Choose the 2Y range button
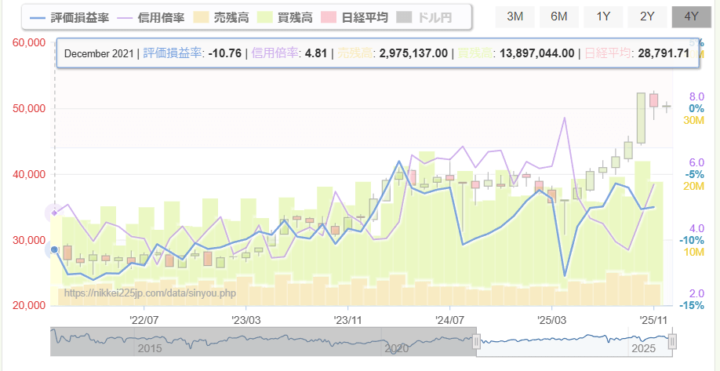This screenshot has width=720, height=371. [x=647, y=16]
